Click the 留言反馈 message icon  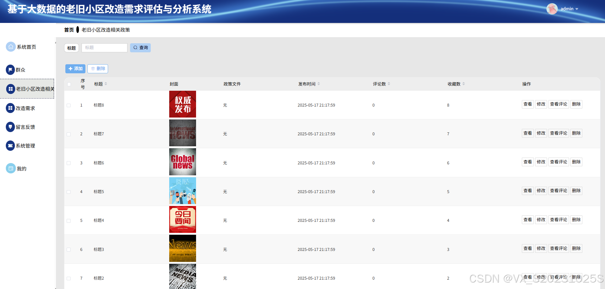tap(10, 127)
